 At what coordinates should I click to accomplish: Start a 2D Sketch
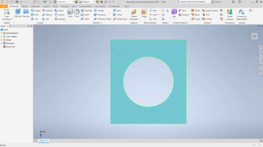pos(7,15)
